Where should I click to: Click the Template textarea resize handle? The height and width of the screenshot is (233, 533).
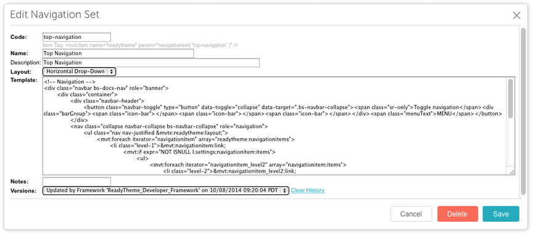(511, 172)
